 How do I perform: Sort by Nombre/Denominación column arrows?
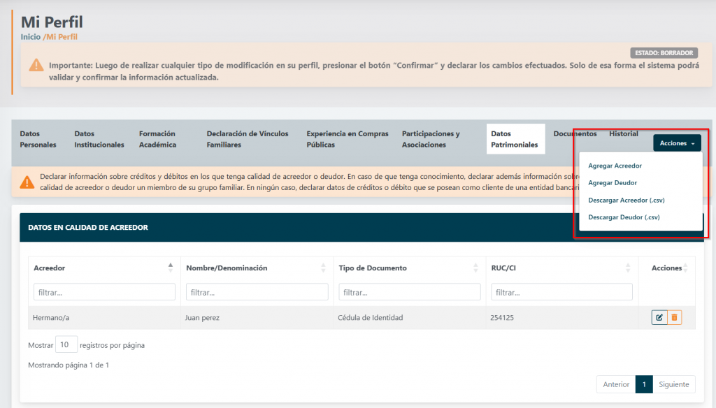pos(323,268)
